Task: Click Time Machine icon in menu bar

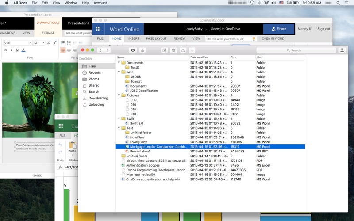Action: (x=252, y=3)
